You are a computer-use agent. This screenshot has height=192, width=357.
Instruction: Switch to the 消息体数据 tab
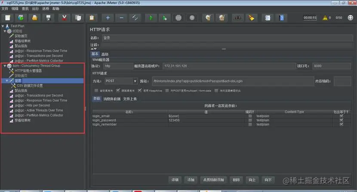pyautogui.click(x=112, y=99)
